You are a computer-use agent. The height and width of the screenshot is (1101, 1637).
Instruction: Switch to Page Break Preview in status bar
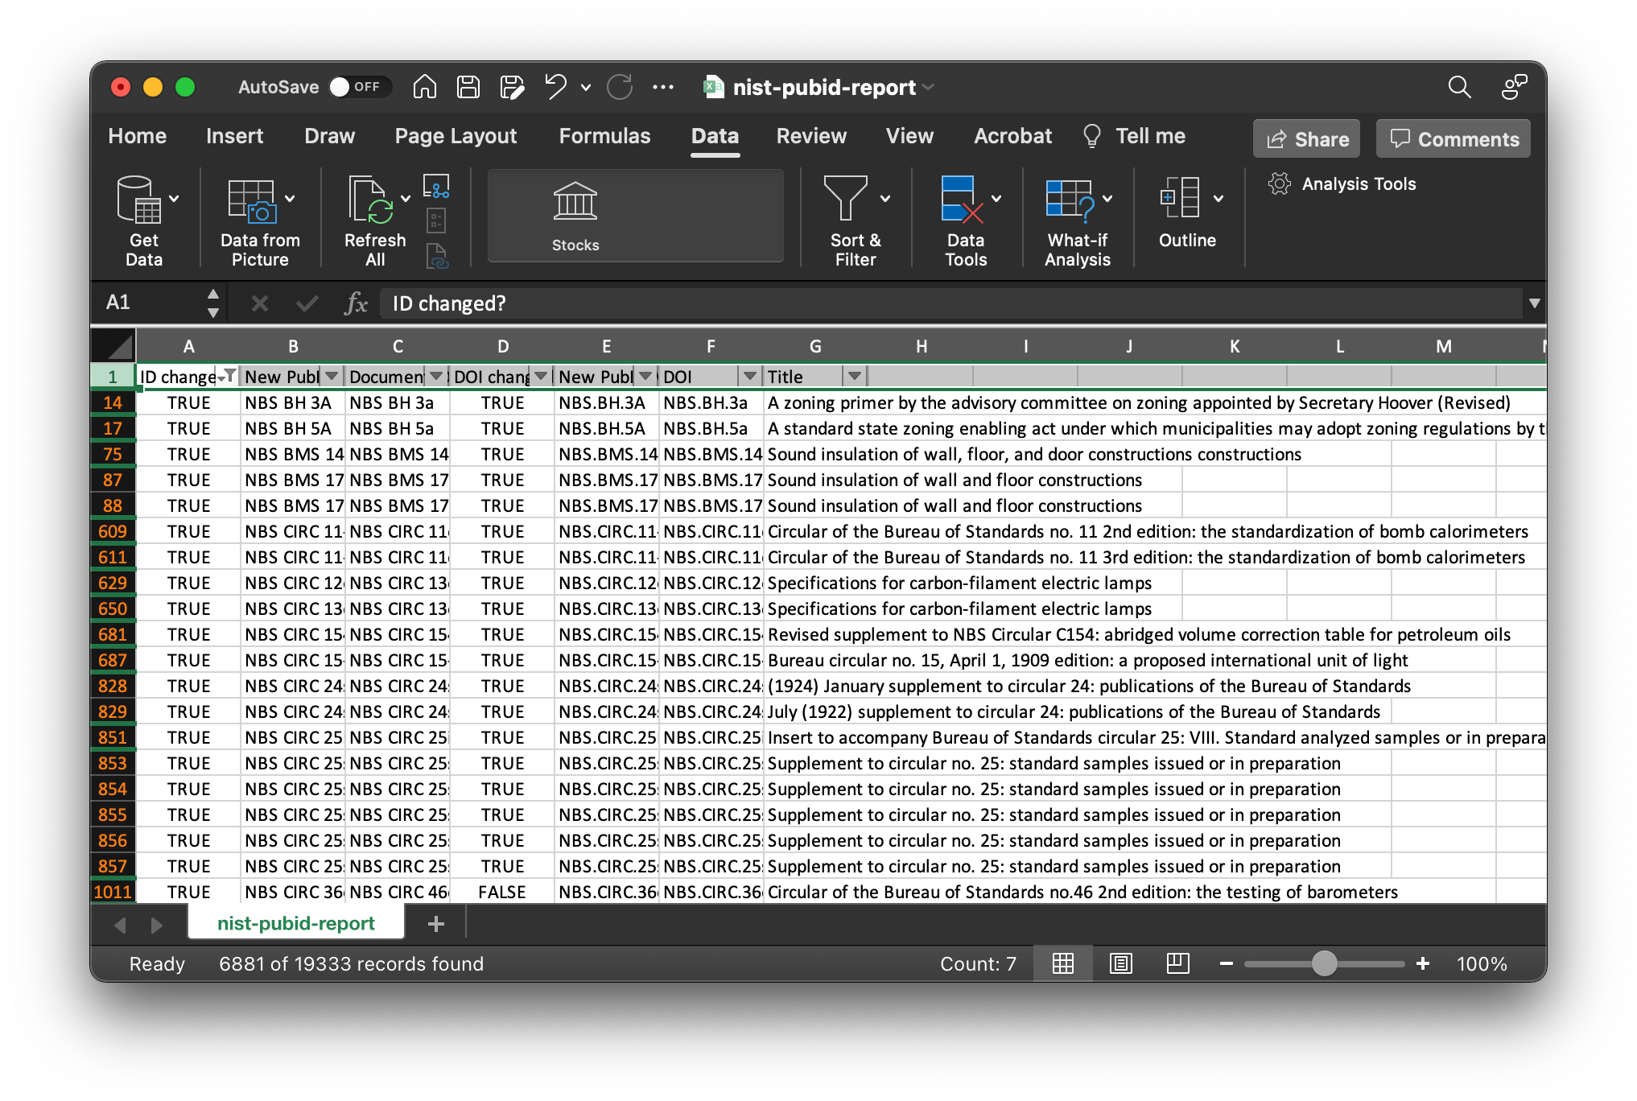click(x=1177, y=963)
